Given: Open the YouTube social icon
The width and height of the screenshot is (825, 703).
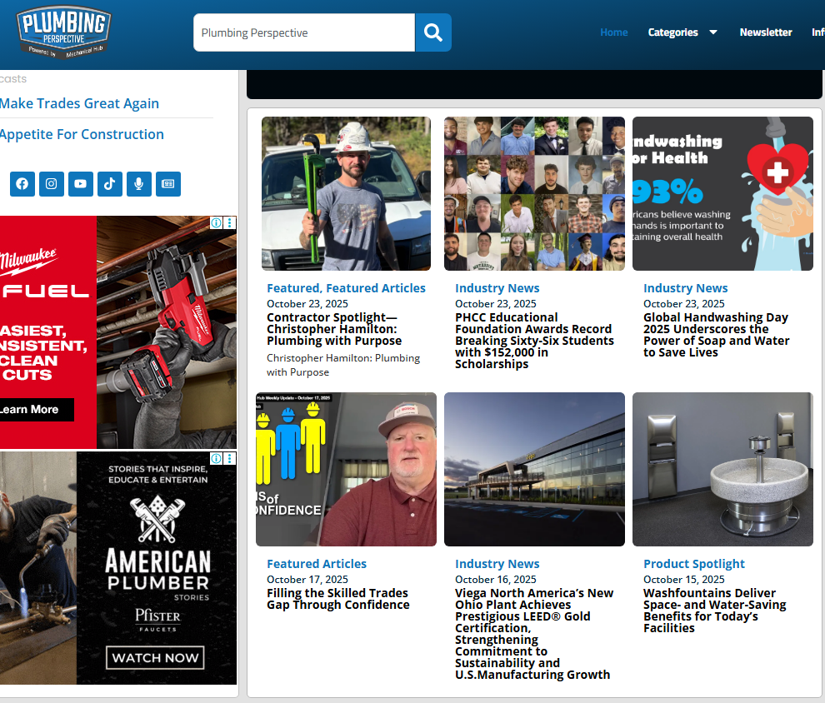Looking at the screenshot, I should point(81,184).
